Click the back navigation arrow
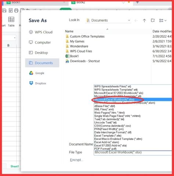The height and width of the screenshot is (176, 174). coord(136,21)
